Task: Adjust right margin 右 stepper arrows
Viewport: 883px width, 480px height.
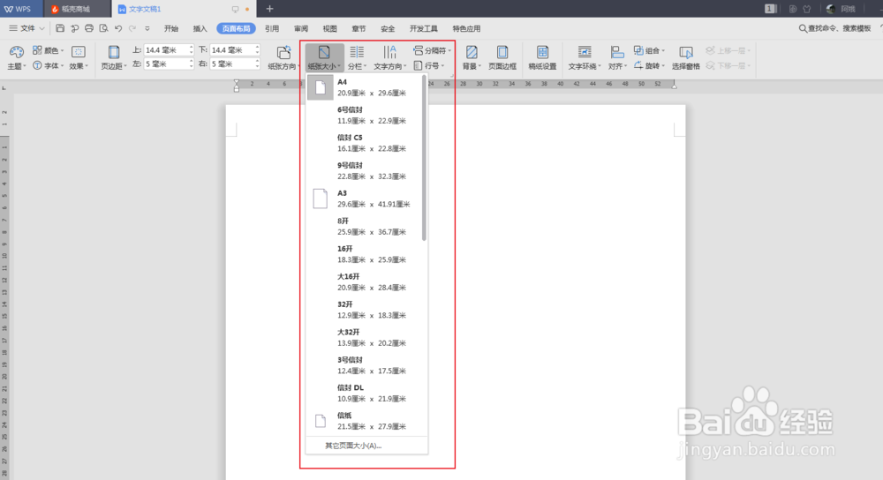Action: coord(257,64)
